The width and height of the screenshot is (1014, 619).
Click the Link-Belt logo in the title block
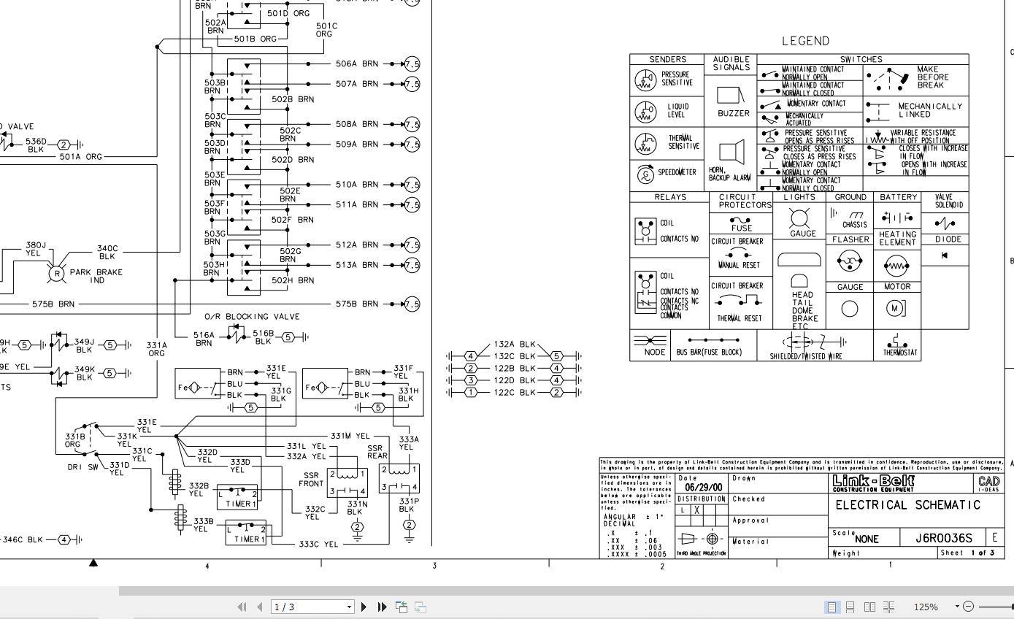(x=874, y=482)
